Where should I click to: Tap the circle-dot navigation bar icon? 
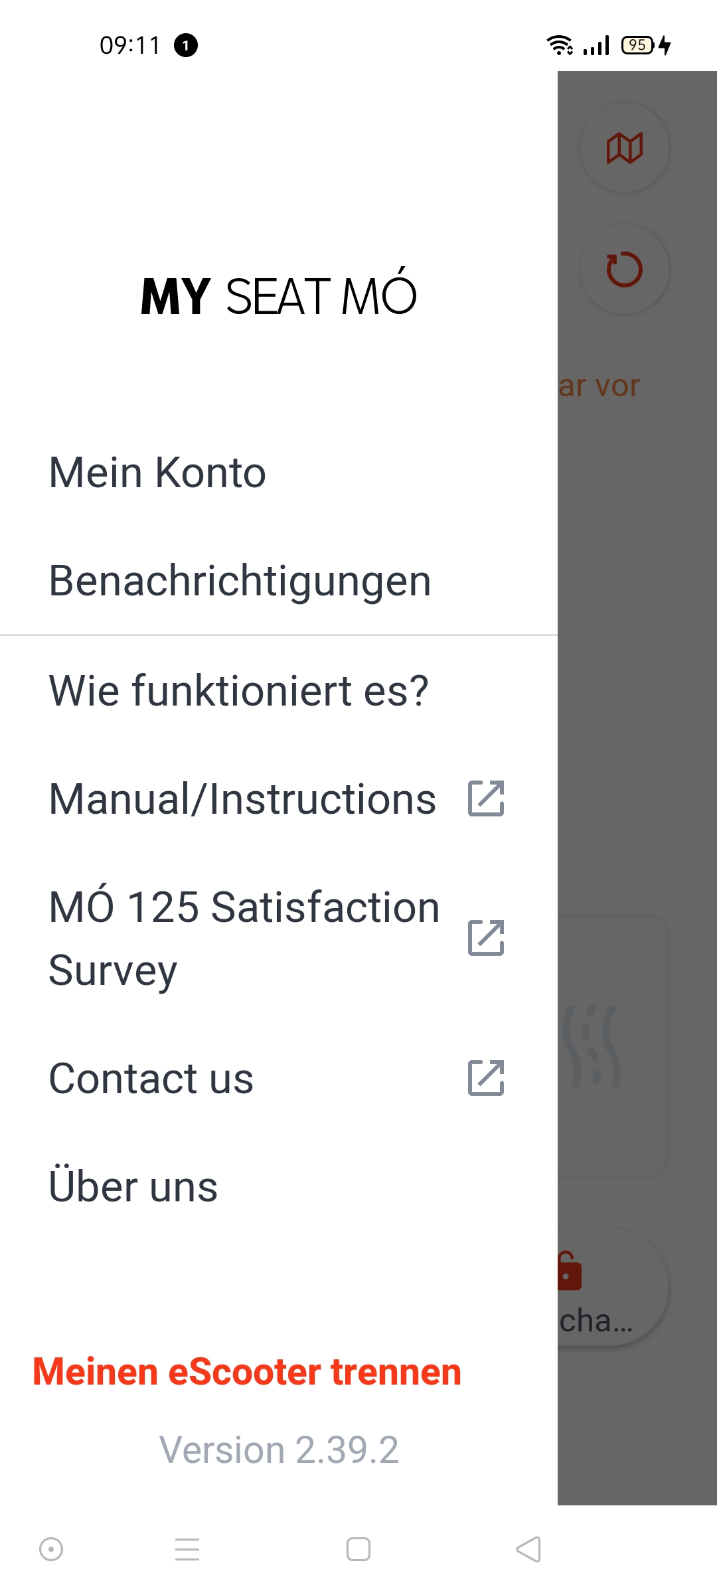coord(51,1549)
